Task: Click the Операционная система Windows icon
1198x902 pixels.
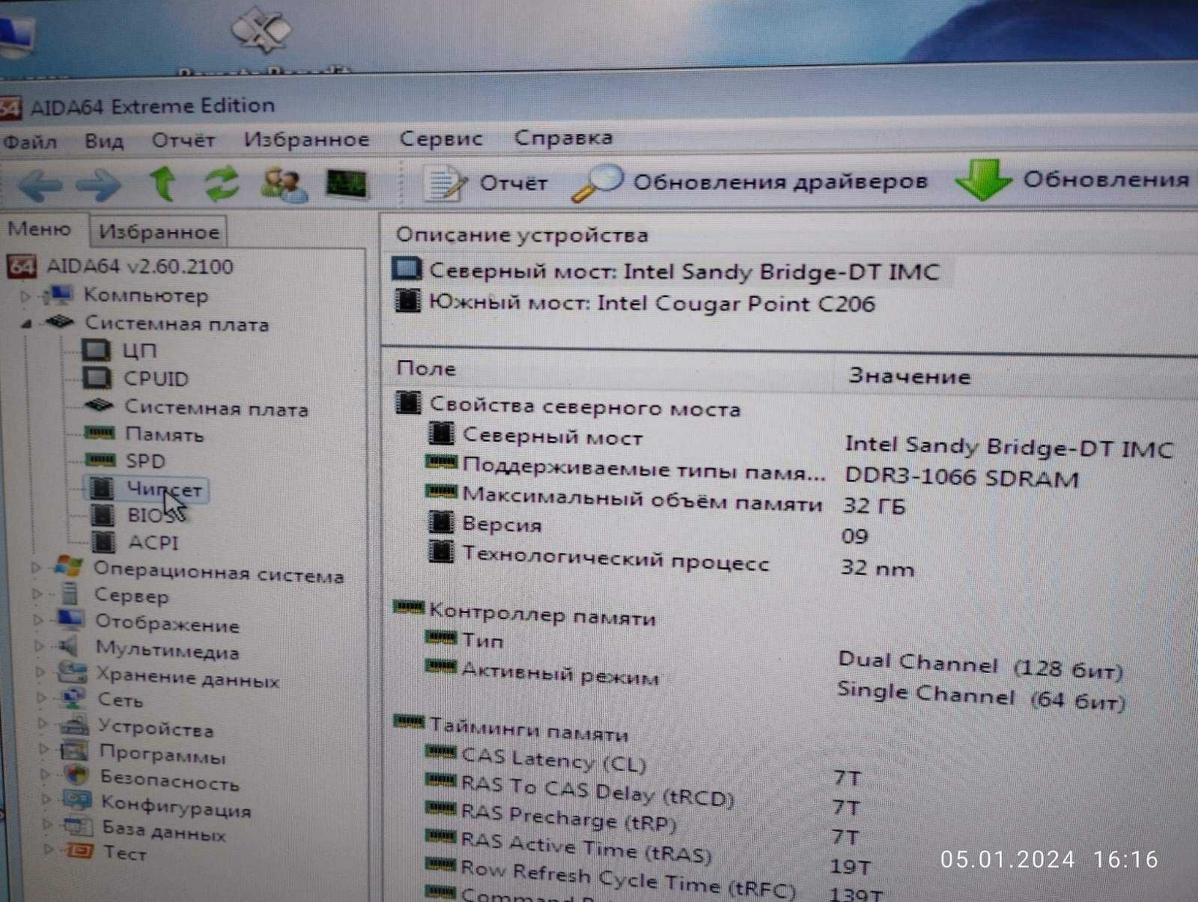Action: point(69,567)
